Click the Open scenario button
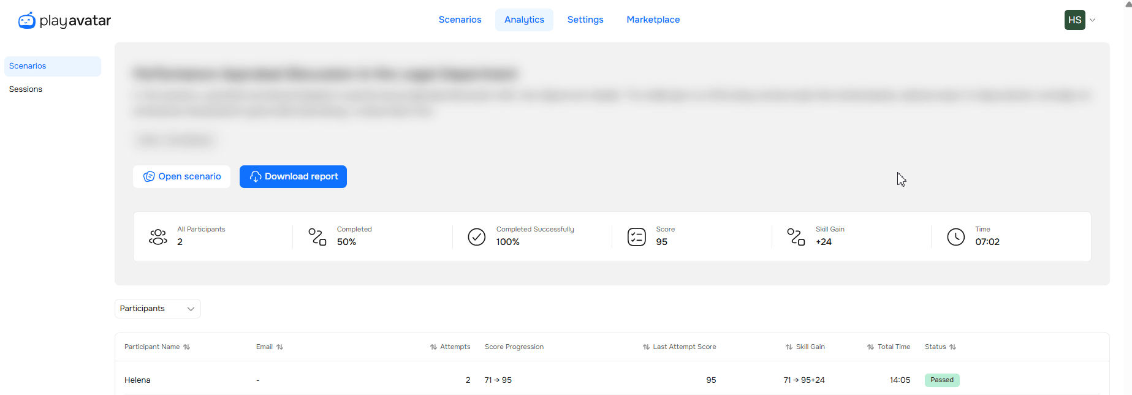1132x395 pixels. click(x=181, y=177)
